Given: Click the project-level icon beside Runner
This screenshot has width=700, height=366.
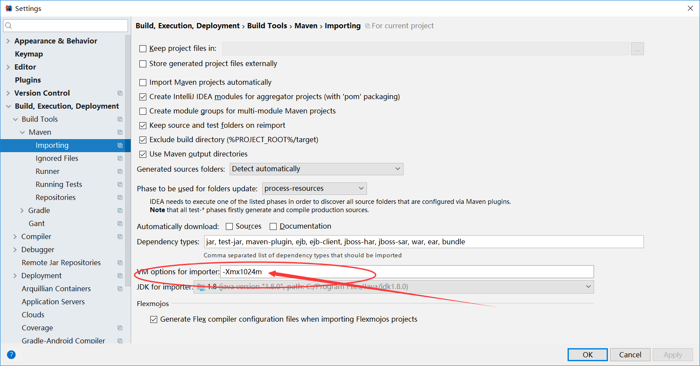Looking at the screenshot, I should pos(120,171).
